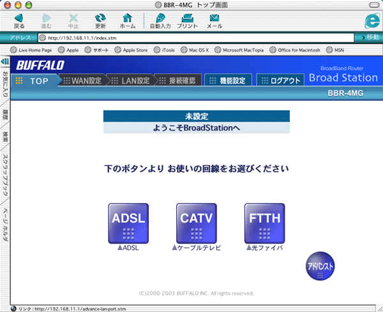
Task: Open History (履歴) side tab
Action: [5, 114]
